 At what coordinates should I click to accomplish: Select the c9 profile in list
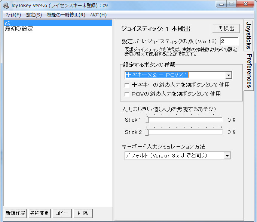coord(58,23)
